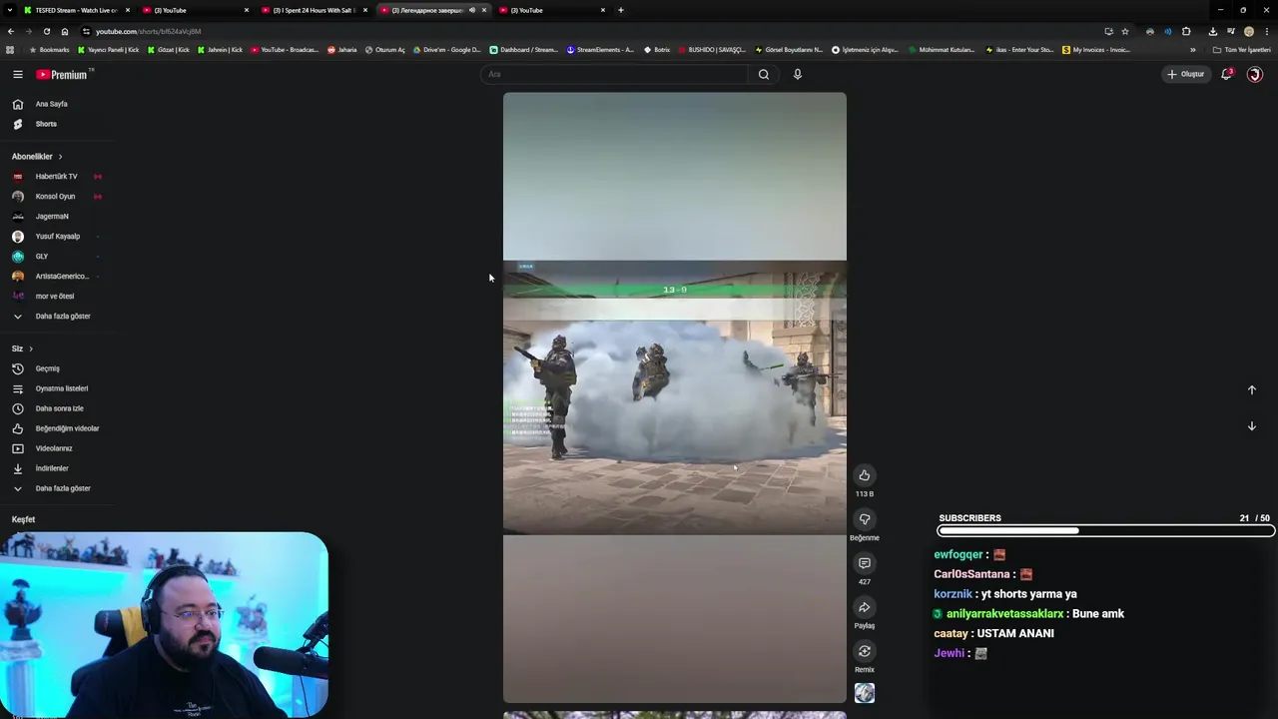Open the YouTube hamburger guide menu
The width and height of the screenshot is (1278, 719).
[17, 75]
